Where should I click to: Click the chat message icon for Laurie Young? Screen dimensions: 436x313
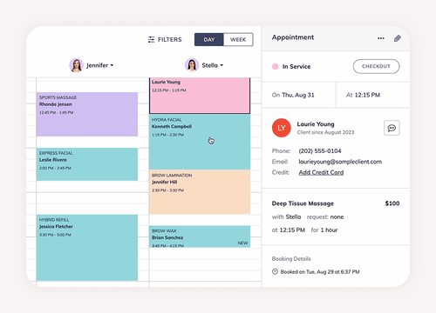[392, 128]
